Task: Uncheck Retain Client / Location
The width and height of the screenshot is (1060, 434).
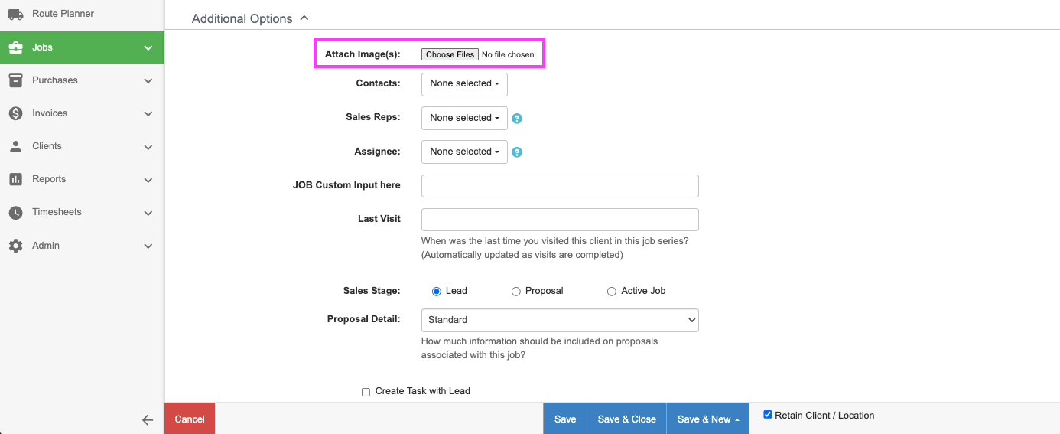Action: 768,415
